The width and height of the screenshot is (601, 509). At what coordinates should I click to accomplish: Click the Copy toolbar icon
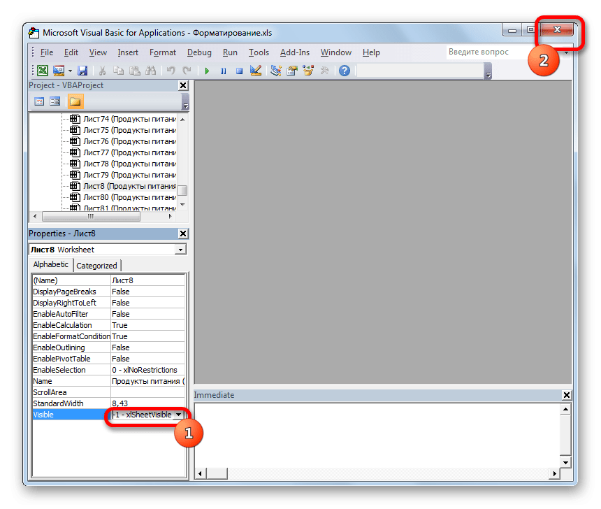pos(118,71)
